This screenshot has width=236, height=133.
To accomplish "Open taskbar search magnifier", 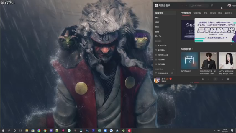I will (x=9, y=131).
